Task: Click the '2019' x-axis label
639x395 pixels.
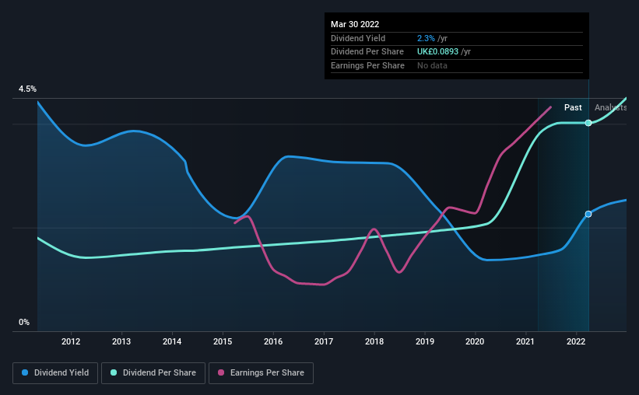Action: click(x=425, y=341)
